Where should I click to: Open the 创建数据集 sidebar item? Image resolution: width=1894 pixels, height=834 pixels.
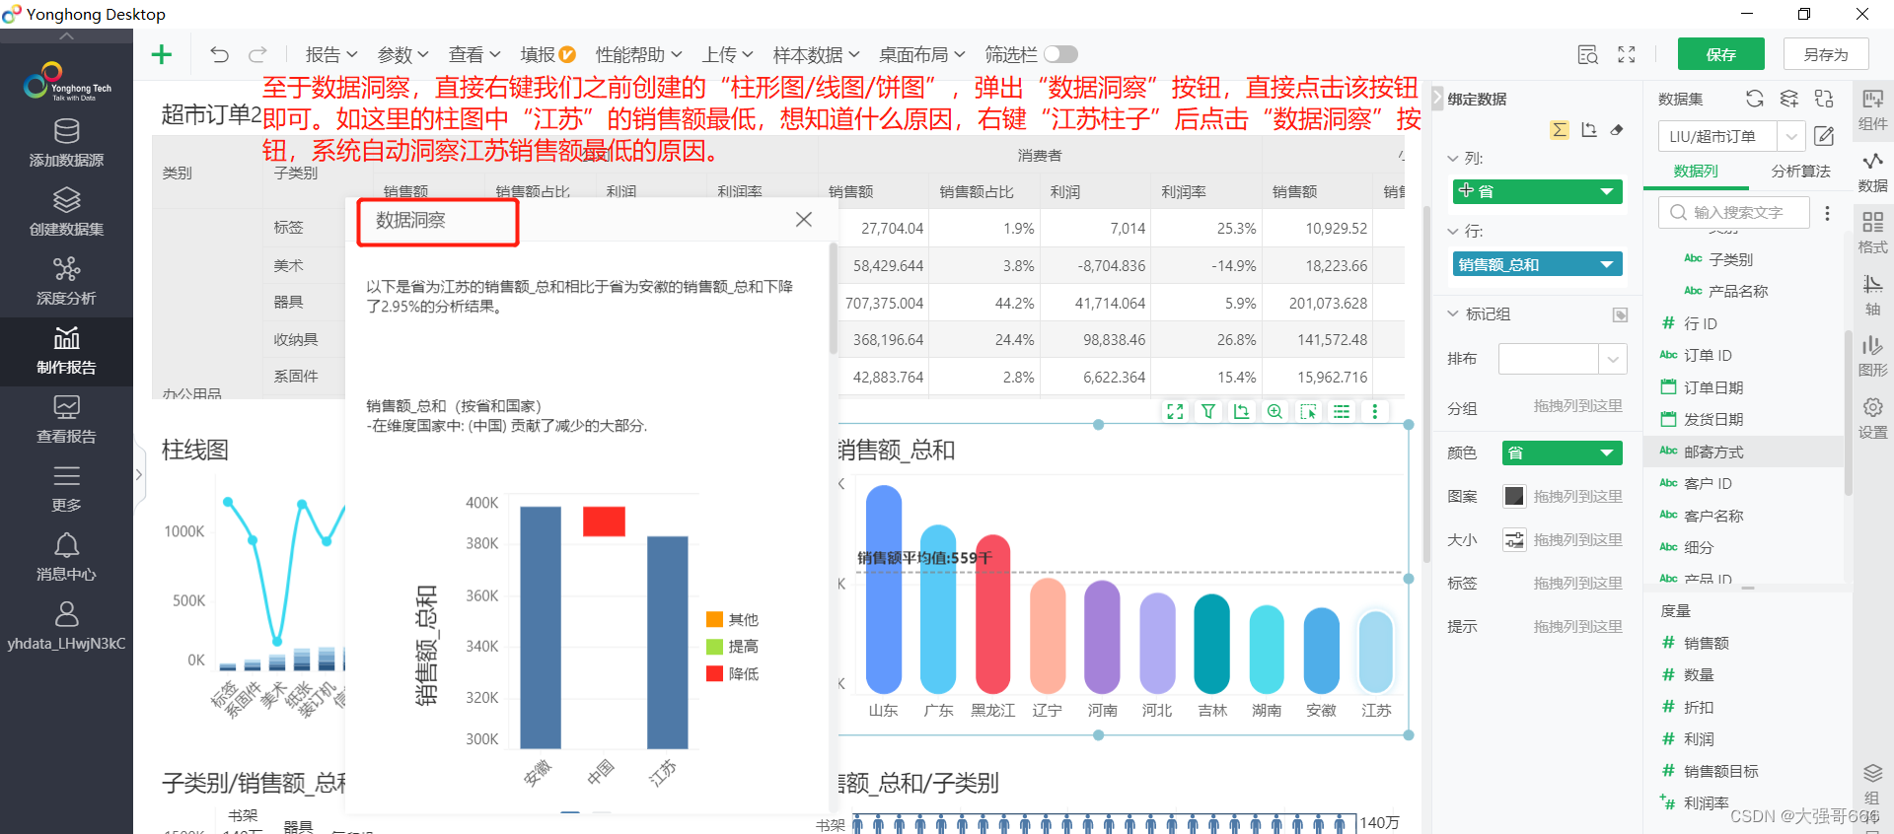pyautogui.click(x=66, y=212)
